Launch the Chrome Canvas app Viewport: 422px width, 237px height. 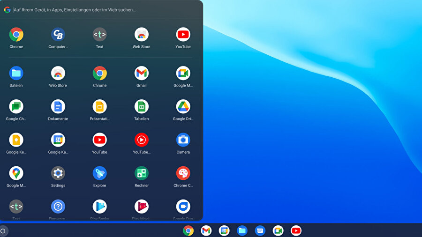(183, 173)
